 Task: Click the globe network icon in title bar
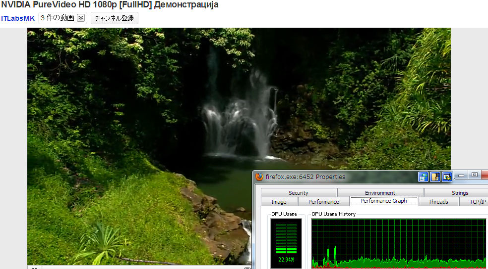pos(423,177)
